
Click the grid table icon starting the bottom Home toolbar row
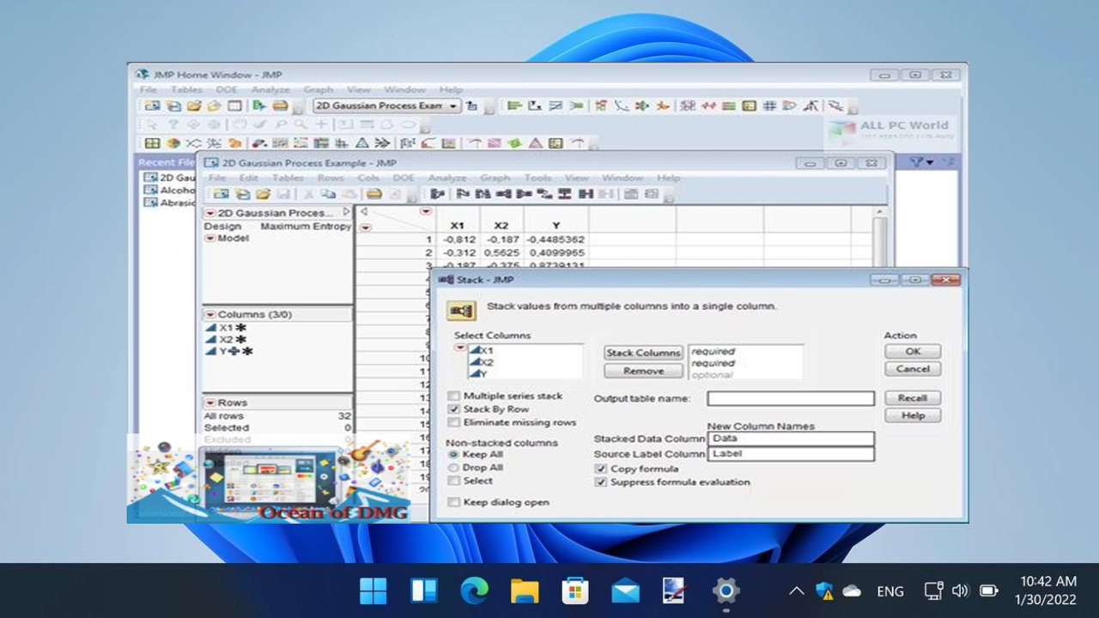pyautogui.click(x=152, y=143)
